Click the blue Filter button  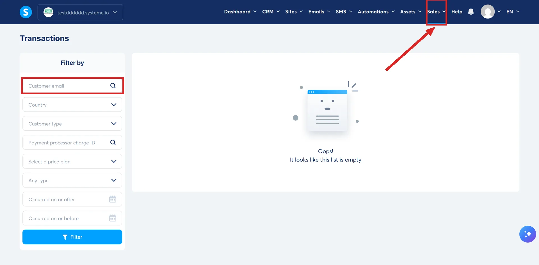pos(72,237)
